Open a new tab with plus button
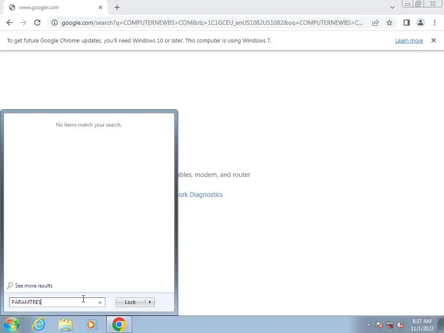 coord(117,8)
